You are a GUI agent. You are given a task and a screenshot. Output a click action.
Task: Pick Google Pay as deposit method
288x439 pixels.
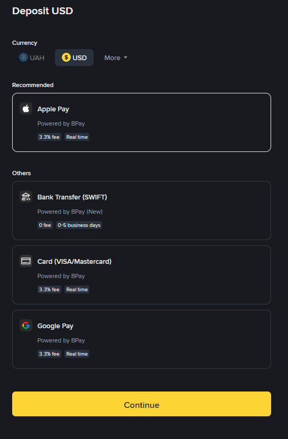(141, 339)
